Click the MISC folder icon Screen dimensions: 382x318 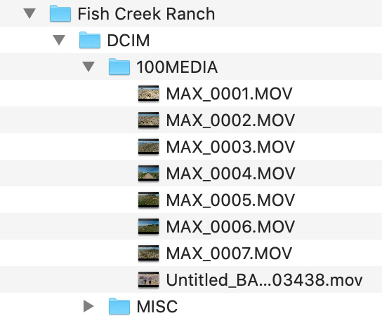point(119,306)
